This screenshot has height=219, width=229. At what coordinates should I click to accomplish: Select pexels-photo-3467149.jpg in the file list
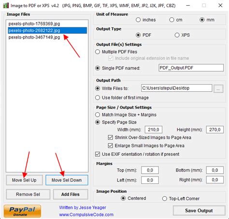pyautogui.click(x=47, y=37)
